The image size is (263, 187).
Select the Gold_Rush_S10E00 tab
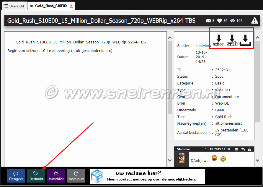pyautogui.click(x=51, y=6)
